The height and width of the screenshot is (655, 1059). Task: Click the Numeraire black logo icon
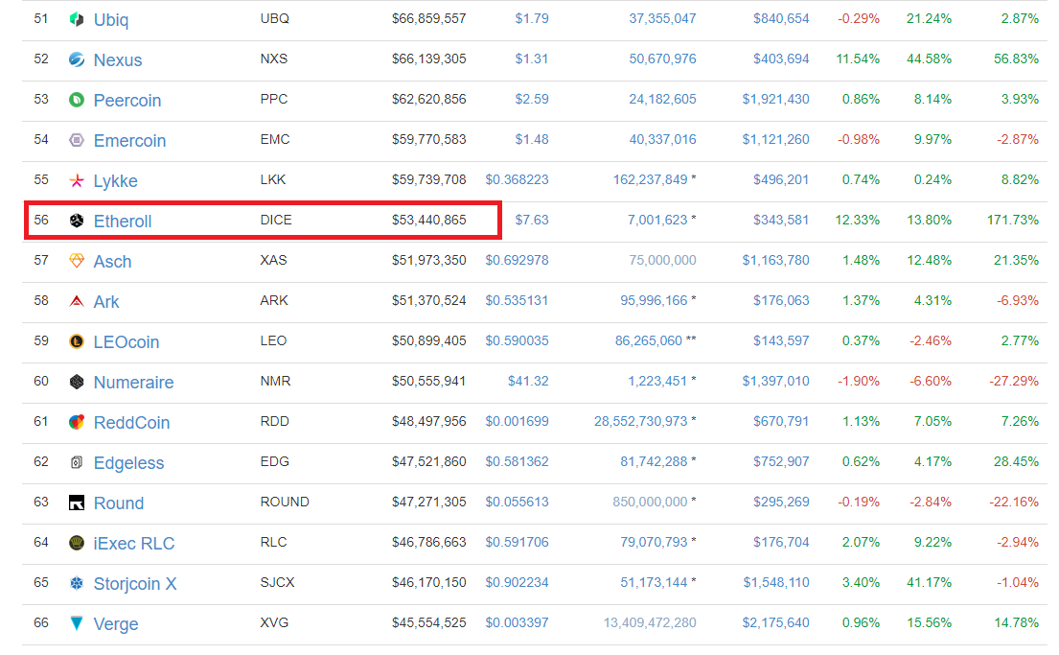pos(77,382)
